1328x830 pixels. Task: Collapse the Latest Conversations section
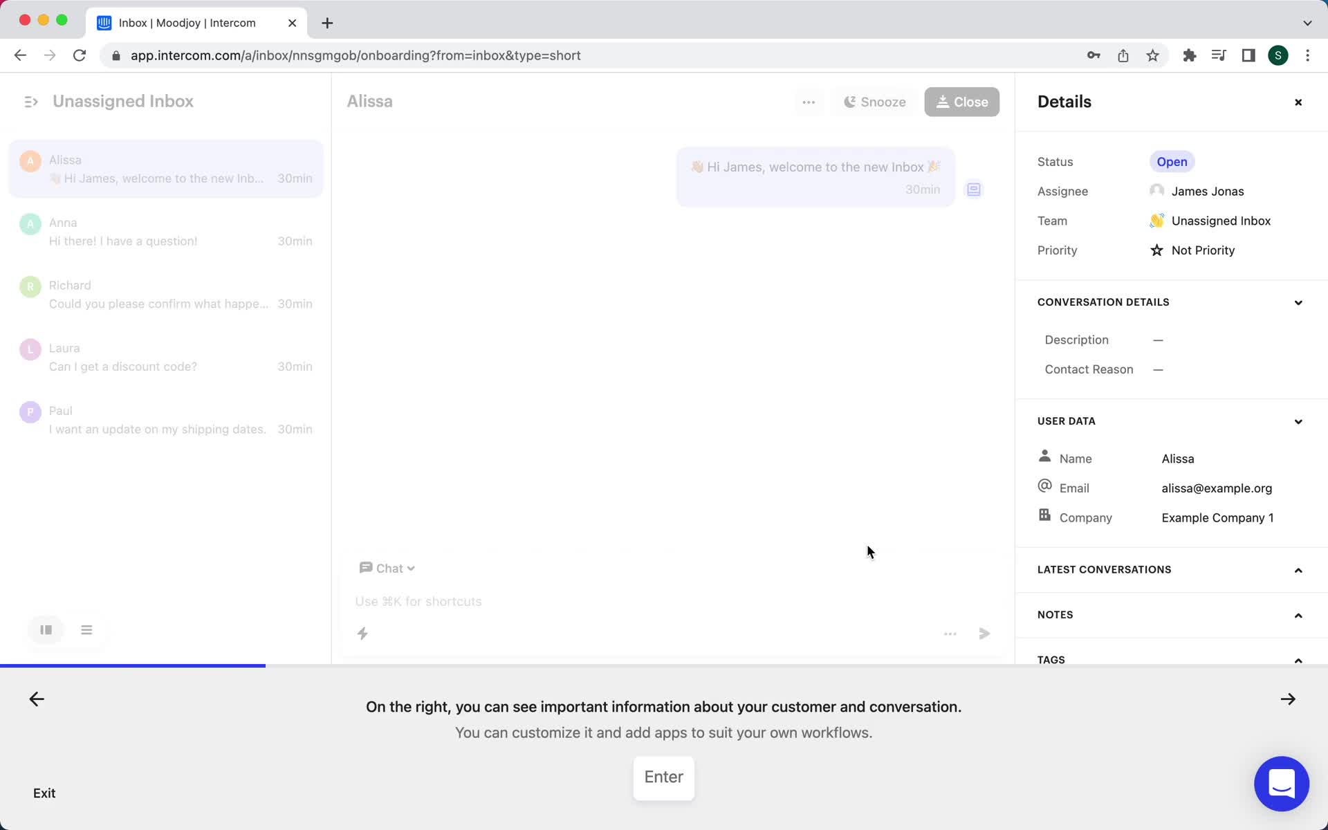click(1298, 569)
